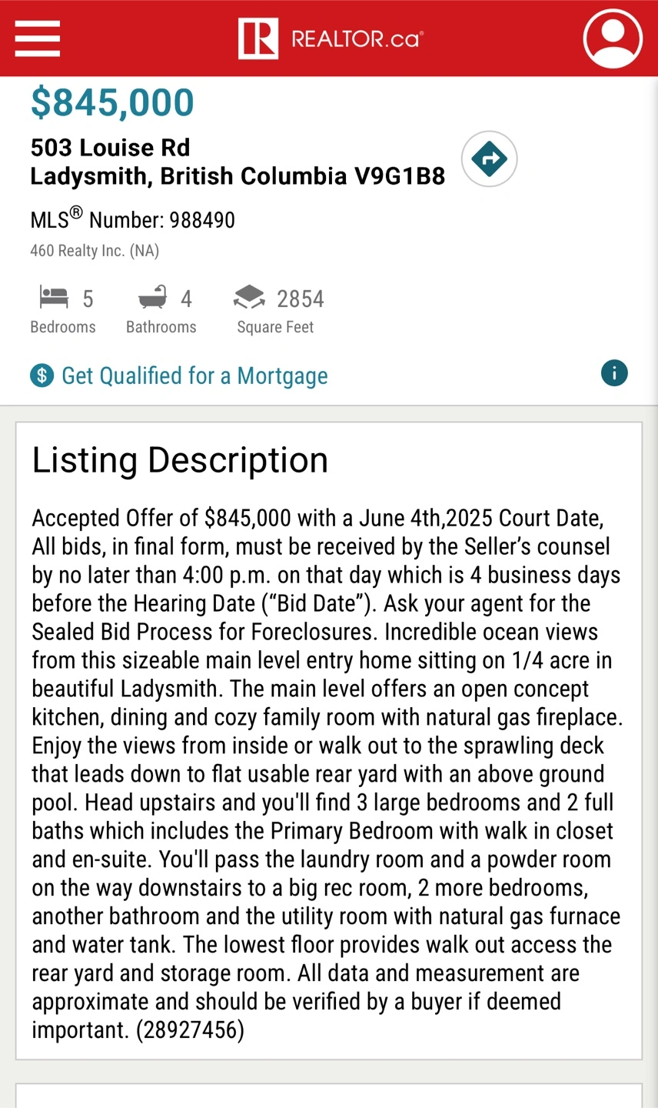
Task: Tap the square feet layers icon
Action: pyautogui.click(x=249, y=297)
